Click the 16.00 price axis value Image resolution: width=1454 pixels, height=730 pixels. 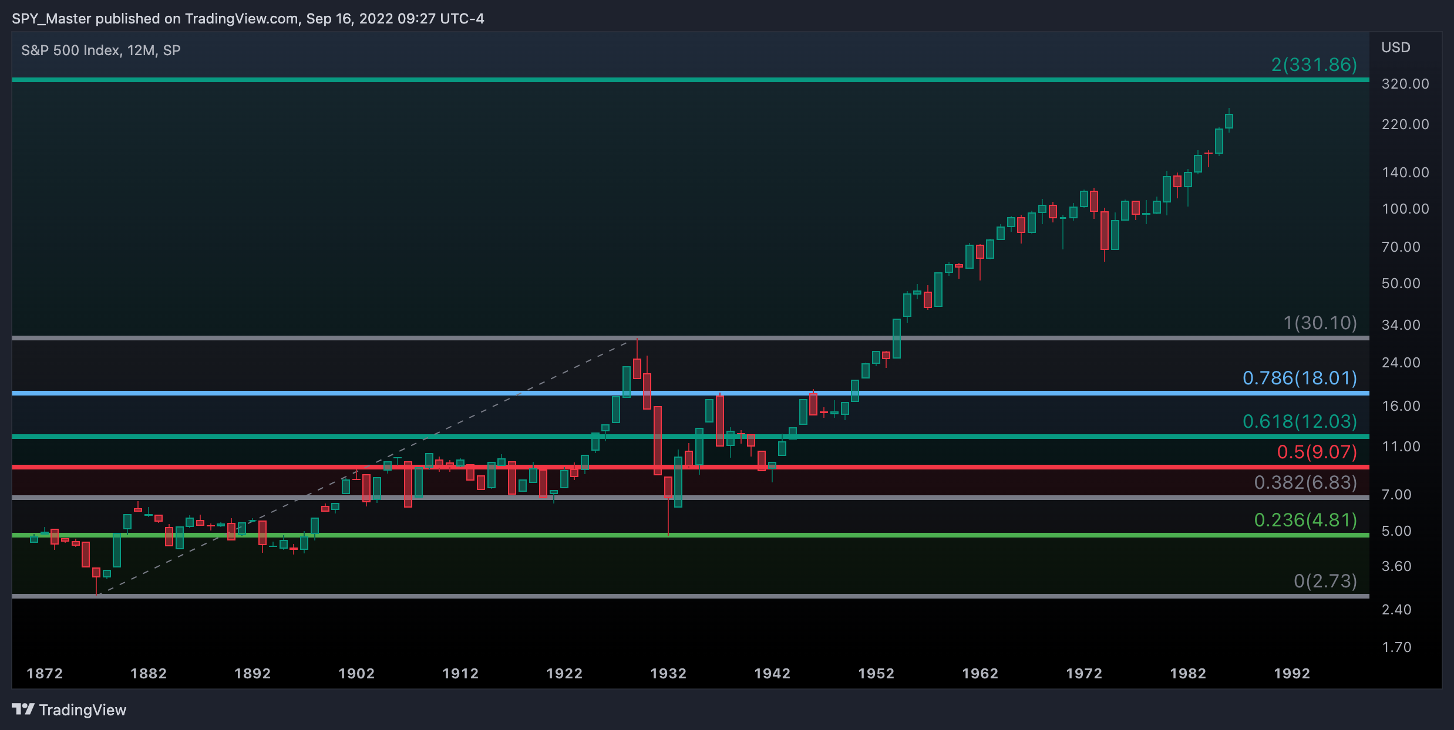tap(1401, 406)
